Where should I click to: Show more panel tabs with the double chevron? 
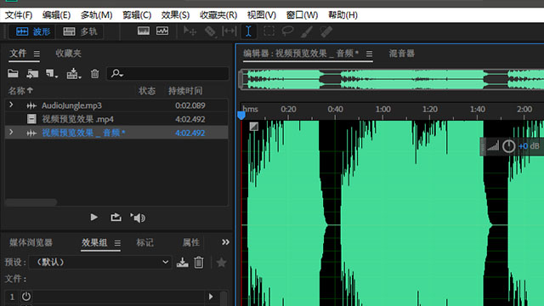click(x=225, y=242)
